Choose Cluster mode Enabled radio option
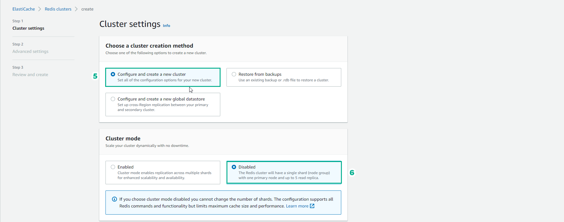 click(113, 167)
